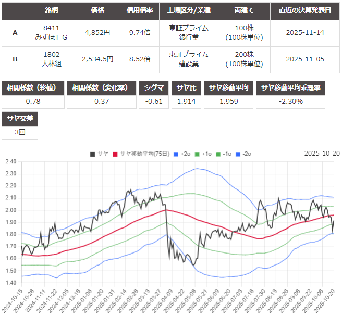Toggle the -2σ legend entry

click(x=244, y=154)
